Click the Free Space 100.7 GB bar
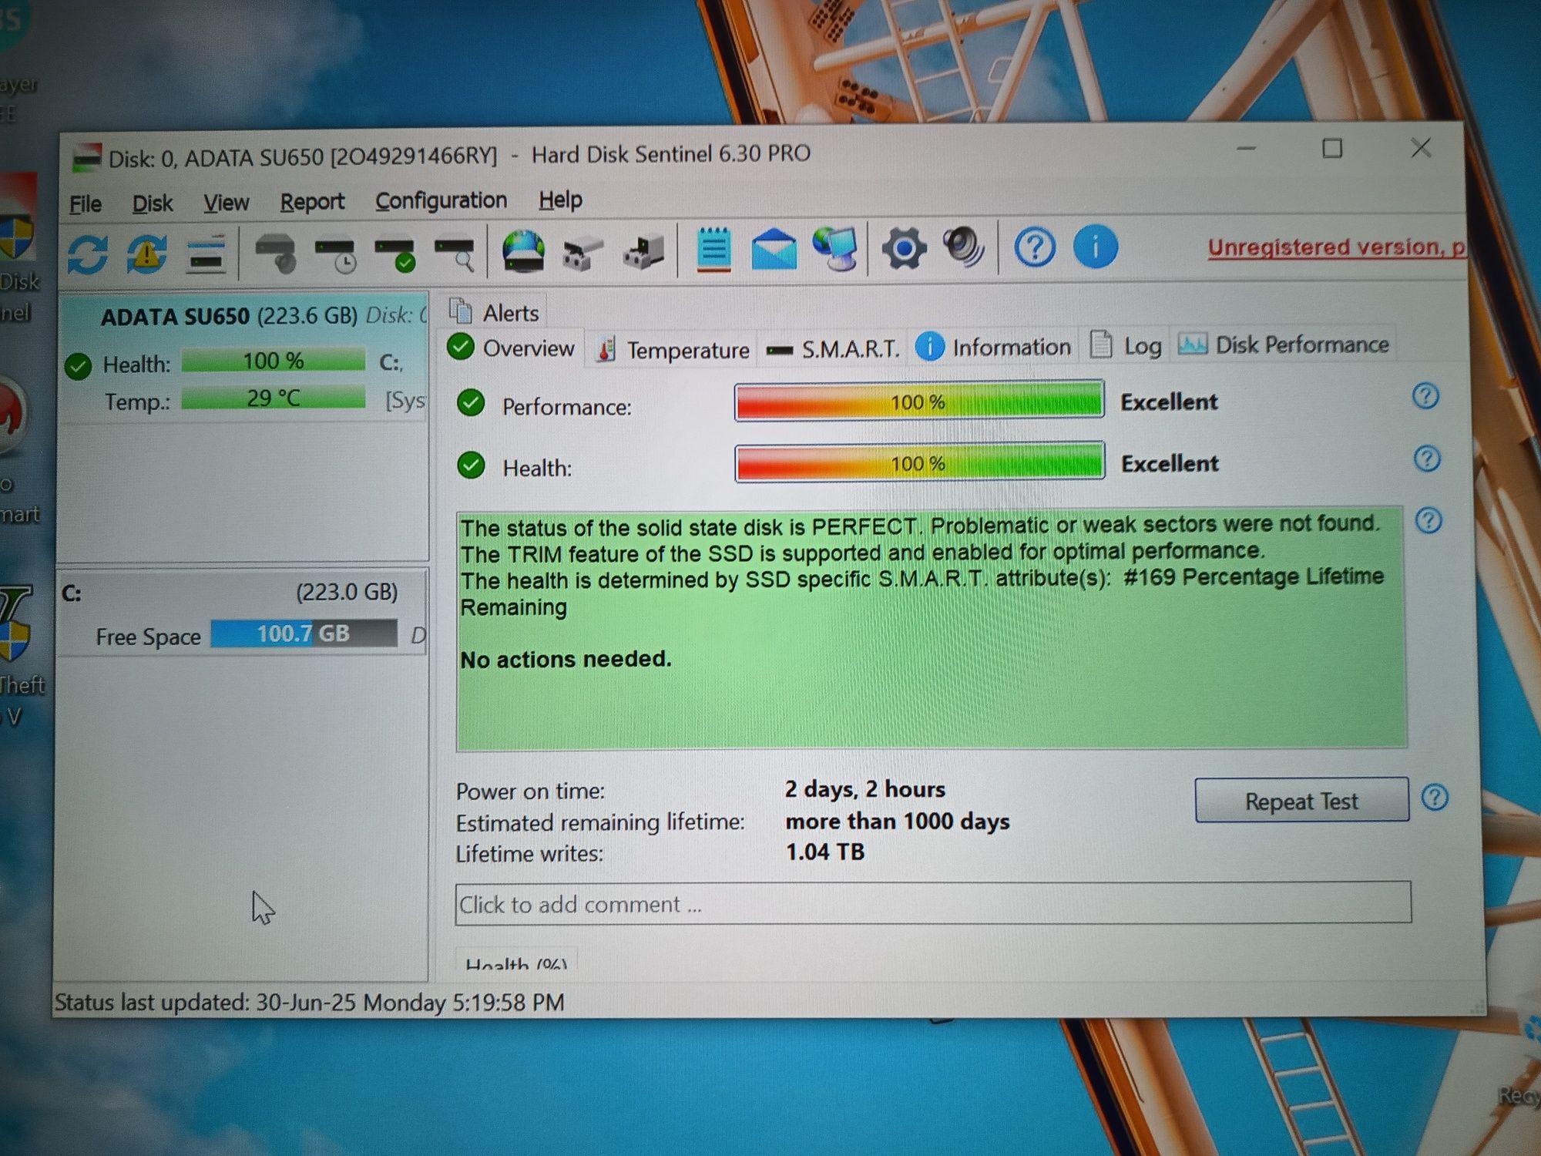 click(304, 633)
